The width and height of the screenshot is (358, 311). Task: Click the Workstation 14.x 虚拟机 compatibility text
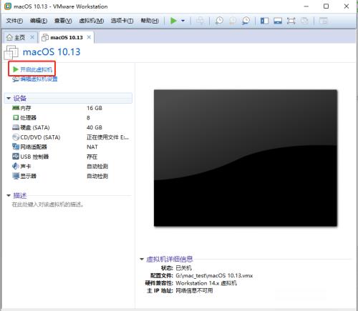206,283
